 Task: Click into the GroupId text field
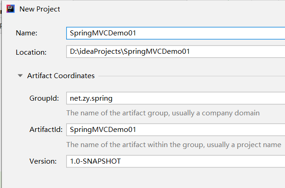click(x=175, y=98)
